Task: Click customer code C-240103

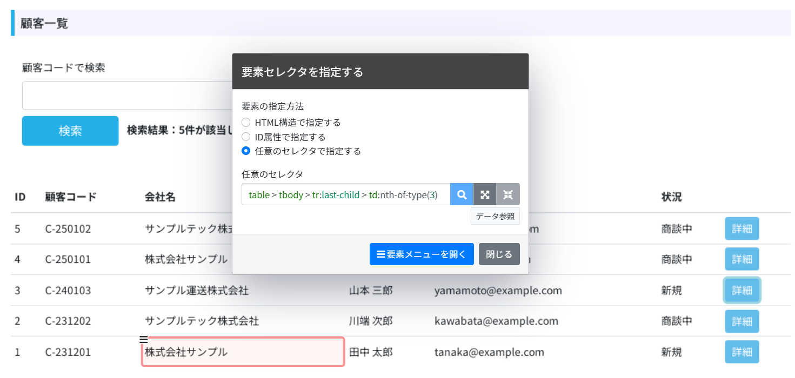Action: [x=68, y=291]
